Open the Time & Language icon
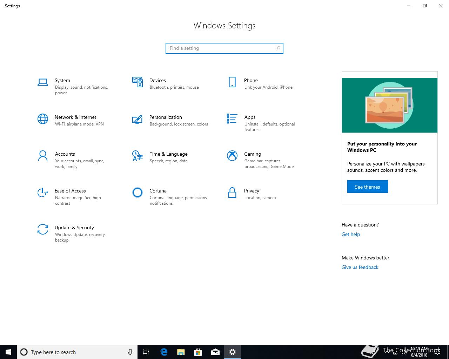This screenshot has width=449, height=359. point(138,156)
